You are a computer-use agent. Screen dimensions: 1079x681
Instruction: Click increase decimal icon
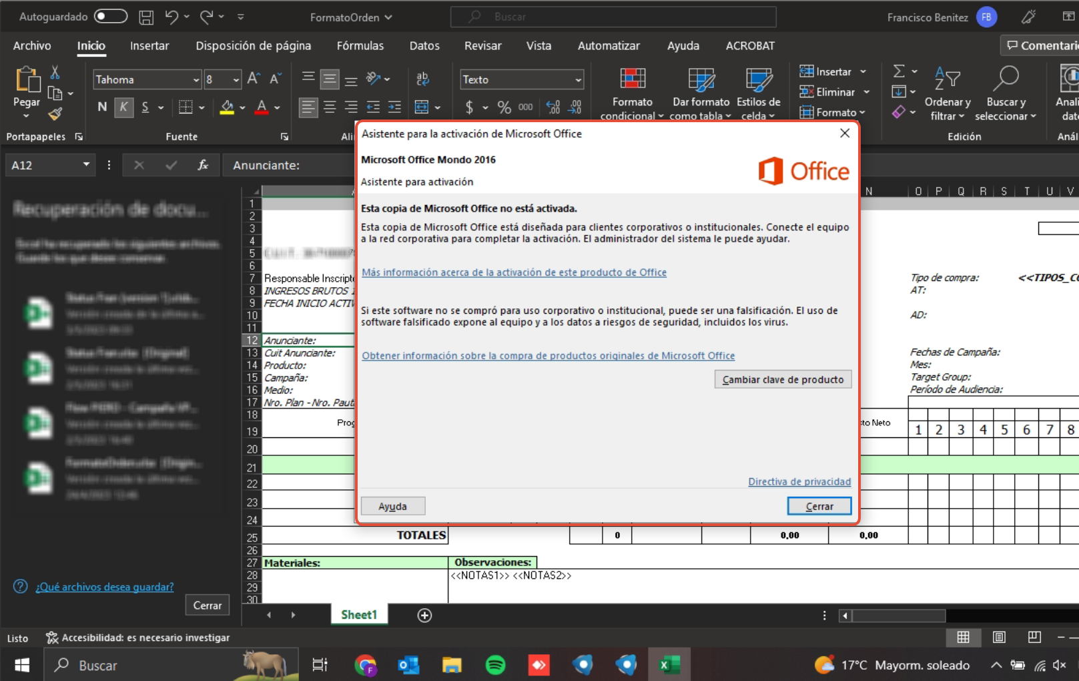pyautogui.click(x=553, y=107)
